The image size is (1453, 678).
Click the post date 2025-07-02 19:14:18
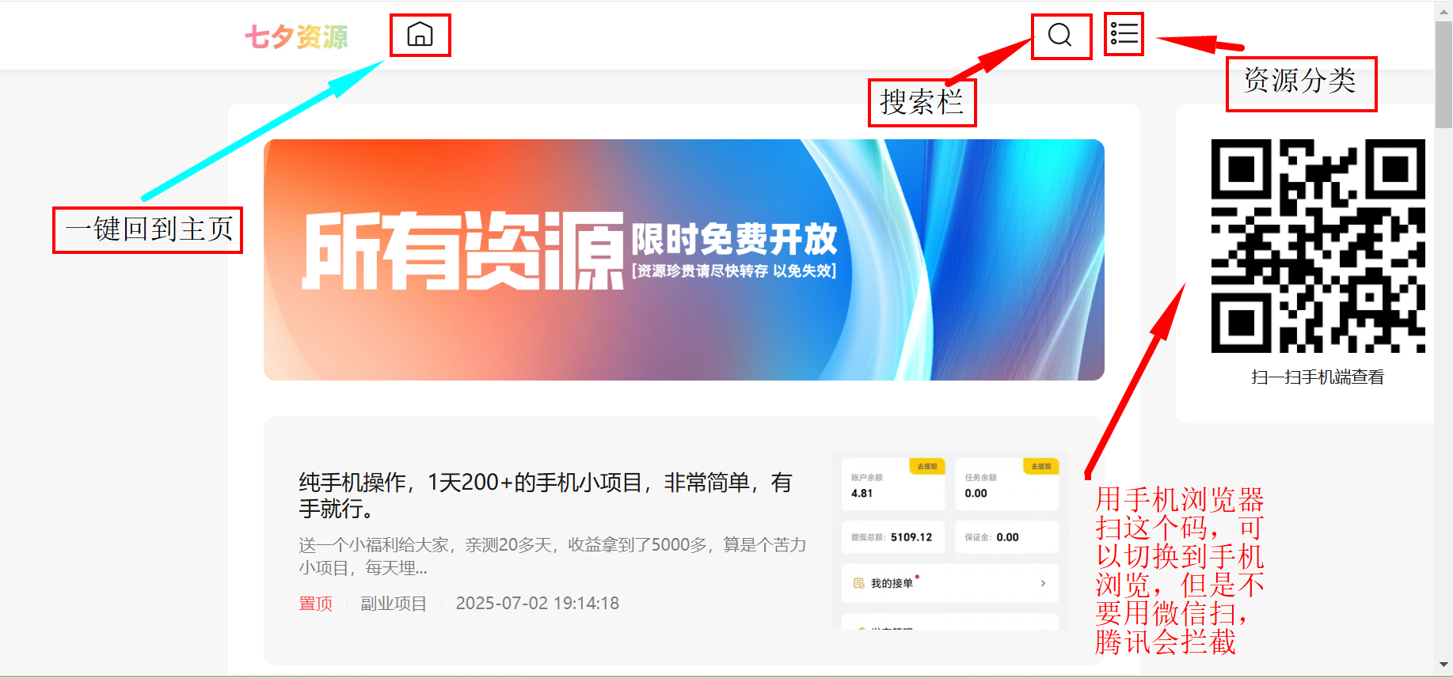click(537, 604)
